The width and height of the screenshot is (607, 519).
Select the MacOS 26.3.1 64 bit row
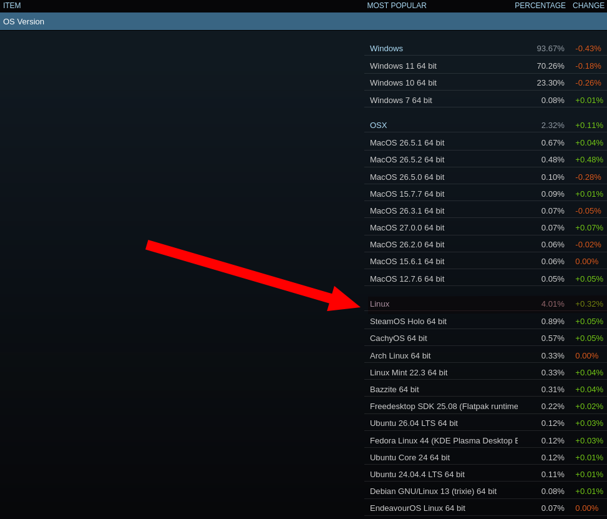[485, 211]
